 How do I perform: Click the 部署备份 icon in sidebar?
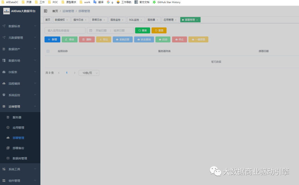8,148
